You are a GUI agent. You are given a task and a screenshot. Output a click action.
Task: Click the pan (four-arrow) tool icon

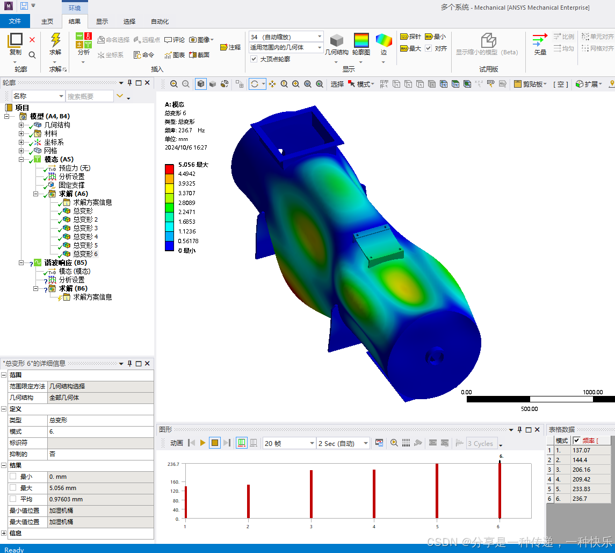272,84
